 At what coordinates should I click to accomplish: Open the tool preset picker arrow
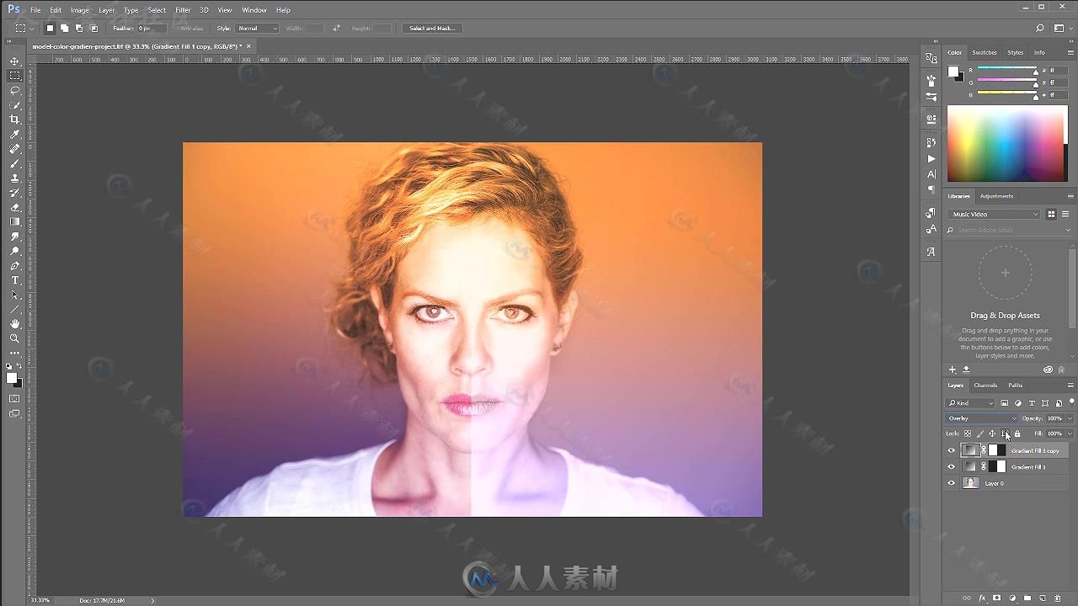(32, 28)
